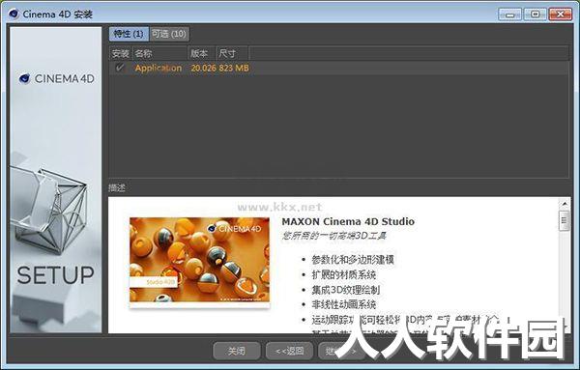The width and height of the screenshot is (580, 370).
Task: Click the 版本 column header
Action: tap(202, 53)
